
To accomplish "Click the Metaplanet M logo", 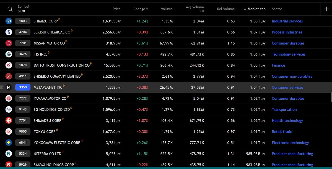I will tap(9, 87).
